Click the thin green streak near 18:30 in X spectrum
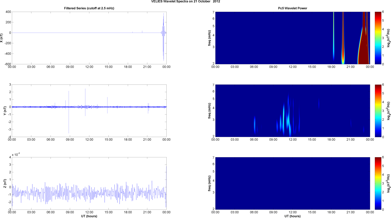The image size is (391, 218). tap(334, 36)
